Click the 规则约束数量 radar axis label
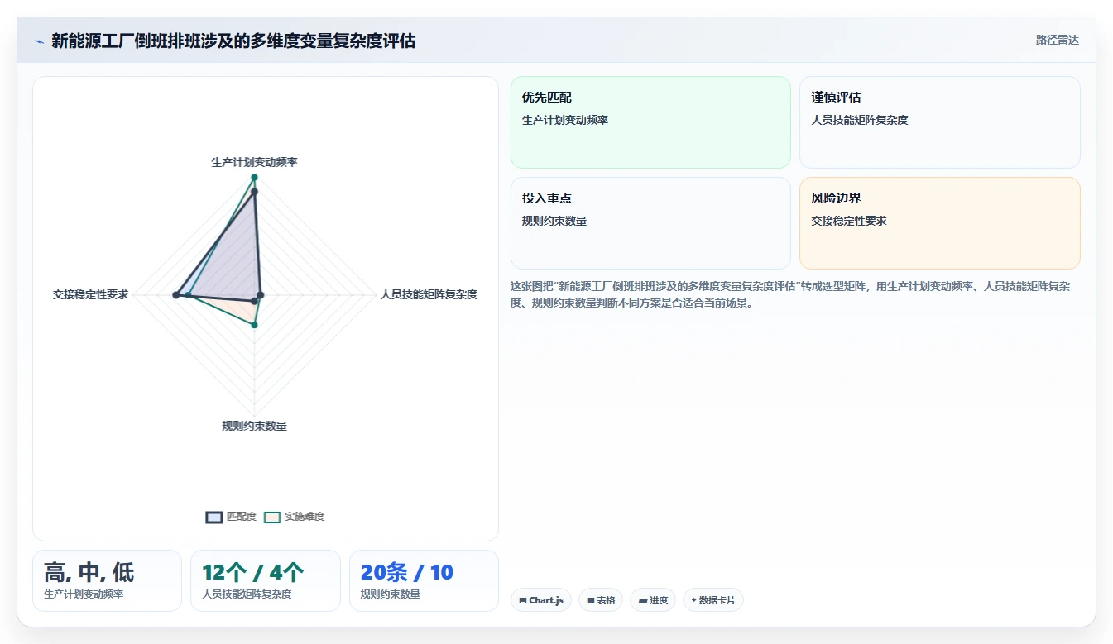 click(x=254, y=426)
